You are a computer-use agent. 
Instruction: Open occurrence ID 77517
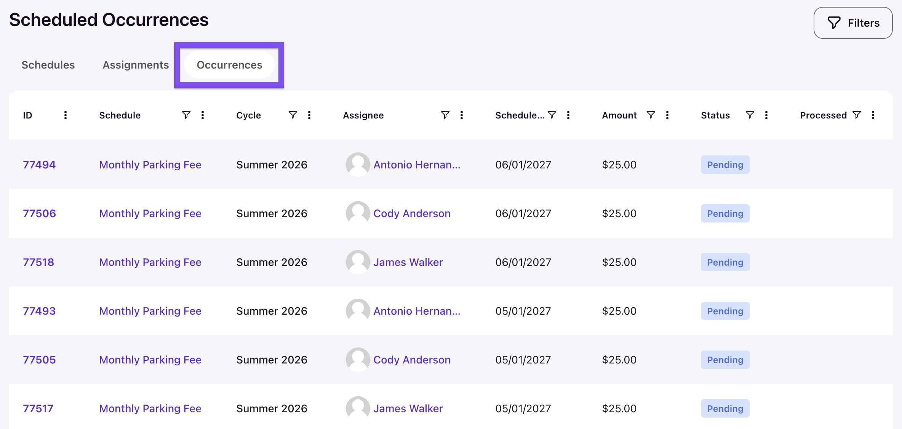click(x=38, y=408)
